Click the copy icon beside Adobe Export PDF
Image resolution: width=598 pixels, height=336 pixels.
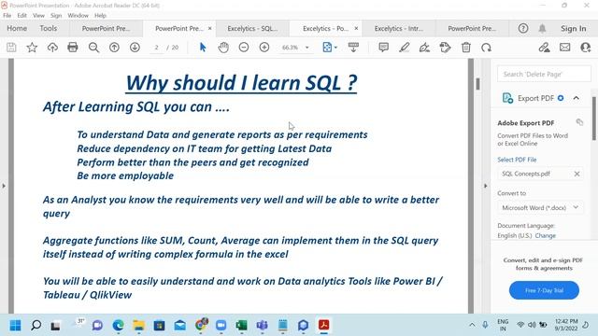[579, 122]
